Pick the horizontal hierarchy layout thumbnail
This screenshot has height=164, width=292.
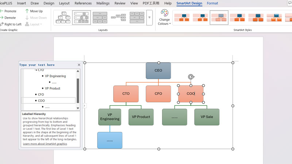click(x=118, y=17)
